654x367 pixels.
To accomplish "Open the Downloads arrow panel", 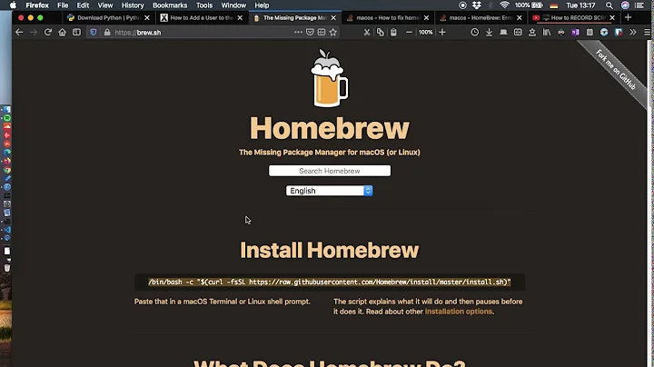I will [489, 32].
